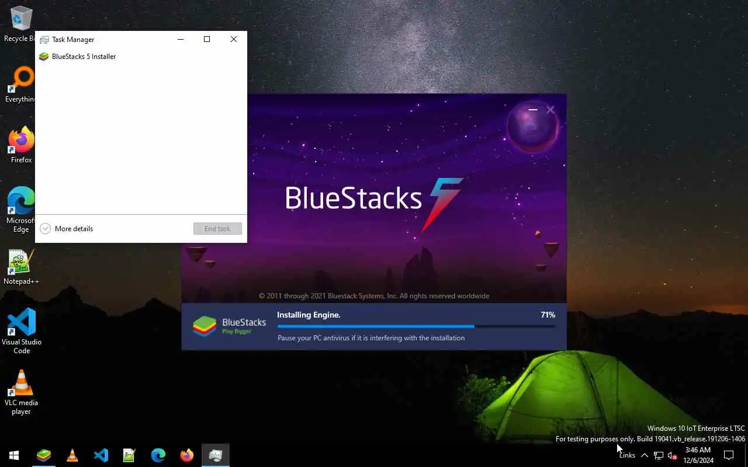Open the Visual Studio Code desktop icon

click(x=21, y=331)
